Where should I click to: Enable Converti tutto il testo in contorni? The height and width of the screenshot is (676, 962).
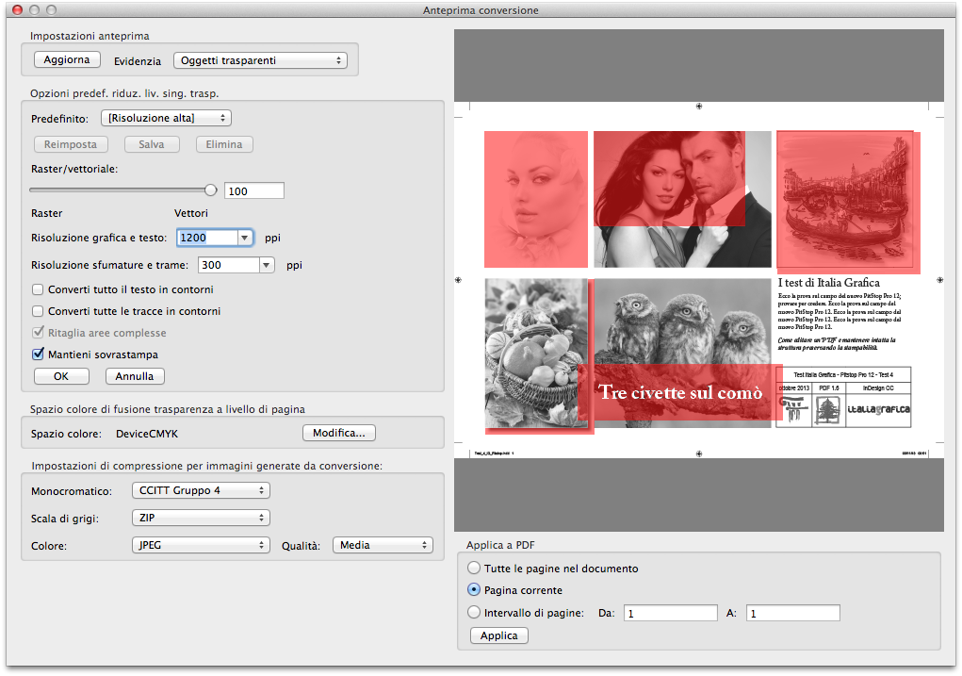[x=39, y=289]
